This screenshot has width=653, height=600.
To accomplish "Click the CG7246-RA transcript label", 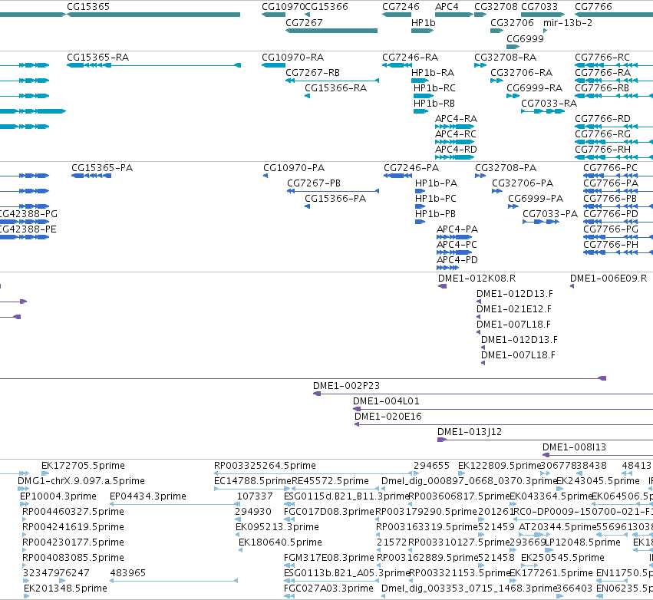I will [x=411, y=58].
